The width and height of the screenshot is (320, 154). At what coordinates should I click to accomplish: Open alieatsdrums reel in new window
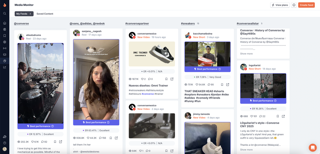pos(60,142)
